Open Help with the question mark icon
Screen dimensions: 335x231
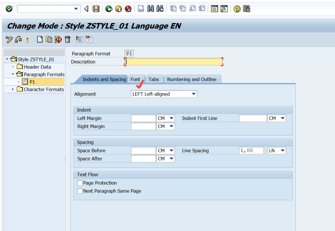tap(237, 9)
